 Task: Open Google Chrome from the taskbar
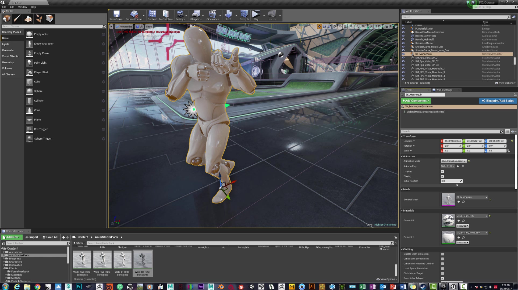click(37, 287)
